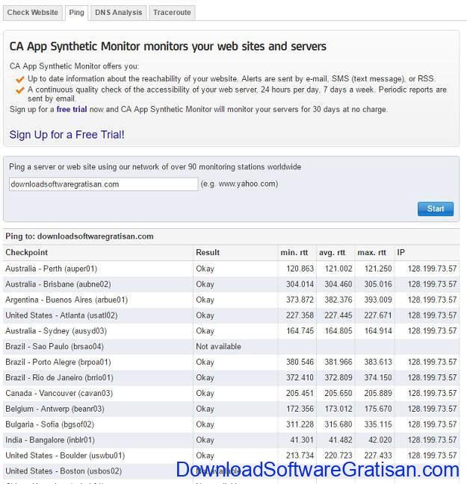Focus the domain input field
This screenshot has width=467, height=484.
[103, 184]
